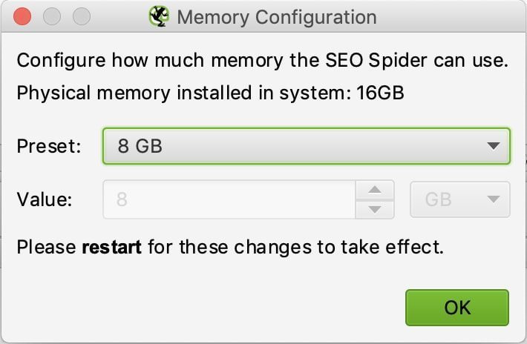Viewport: 527px width, 344px height.
Task: Open the Preset combo box showing 8 GB
Action: tap(307, 146)
